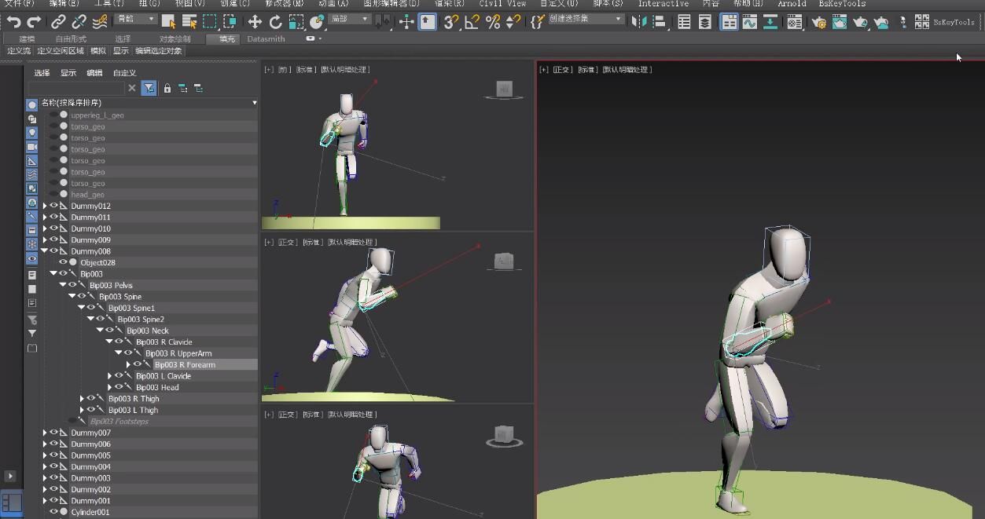Toggle visibility eye of Cylinder001
The image size is (985, 519).
click(x=54, y=512)
